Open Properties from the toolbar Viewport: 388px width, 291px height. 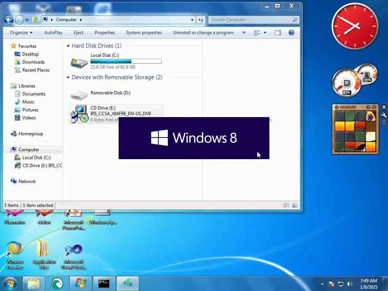point(105,33)
